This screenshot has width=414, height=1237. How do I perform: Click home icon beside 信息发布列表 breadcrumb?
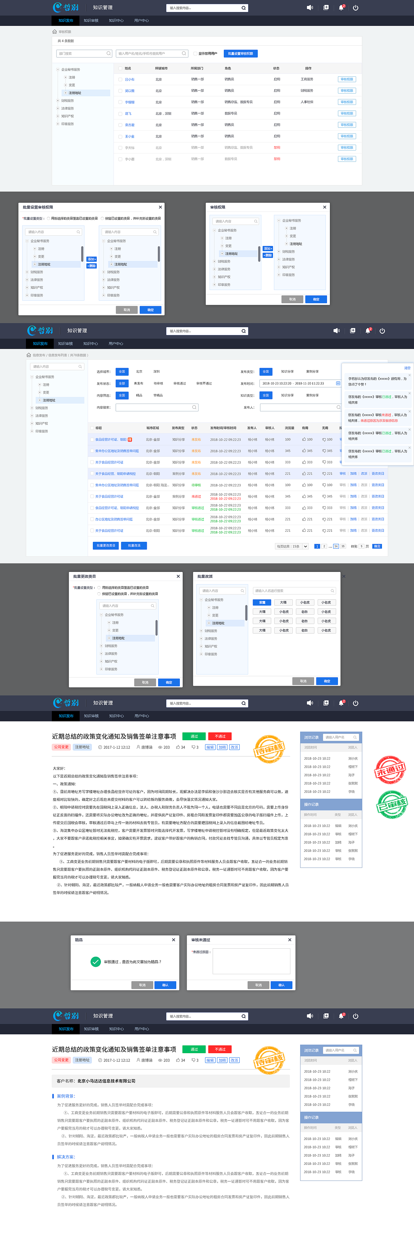pyautogui.click(x=28, y=355)
